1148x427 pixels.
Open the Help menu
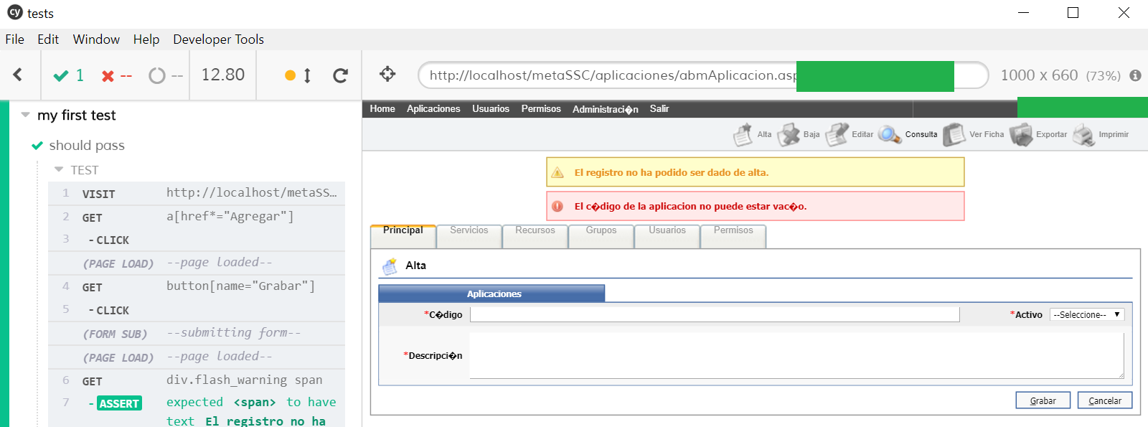tap(146, 39)
